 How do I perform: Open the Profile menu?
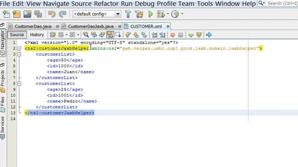coord(167,3)
